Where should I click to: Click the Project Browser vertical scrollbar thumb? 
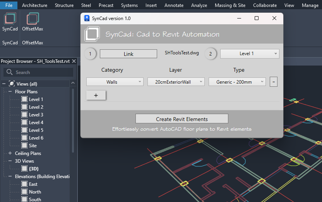(73, 121)
